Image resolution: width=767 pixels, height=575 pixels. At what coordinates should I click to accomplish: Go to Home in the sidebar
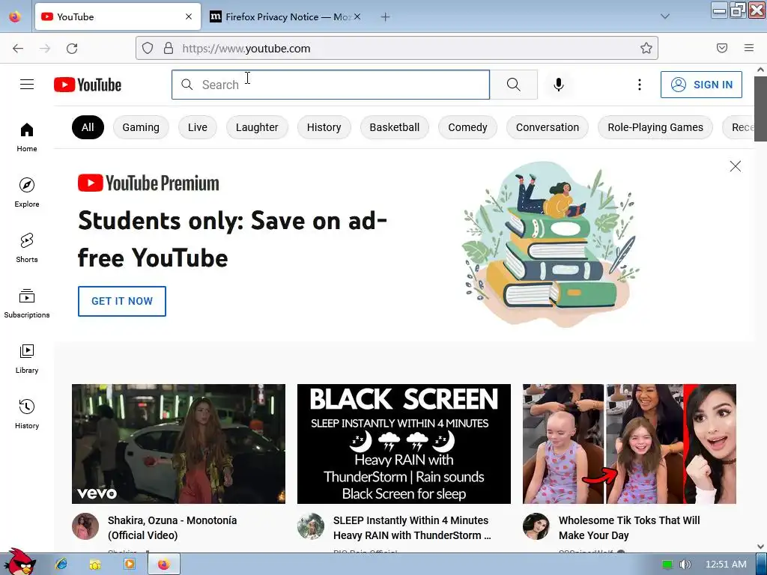pyautogui.click(x=27, y=138)
